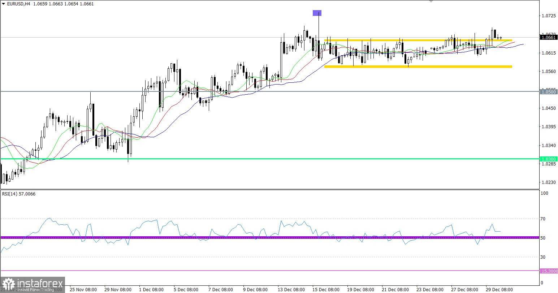Image resolution: width=558 pixels, height=293 pixels.
Task: Click the RSI(14) 57.0066 indicator label
Action: pyautogui.click(x=19, y=194)
